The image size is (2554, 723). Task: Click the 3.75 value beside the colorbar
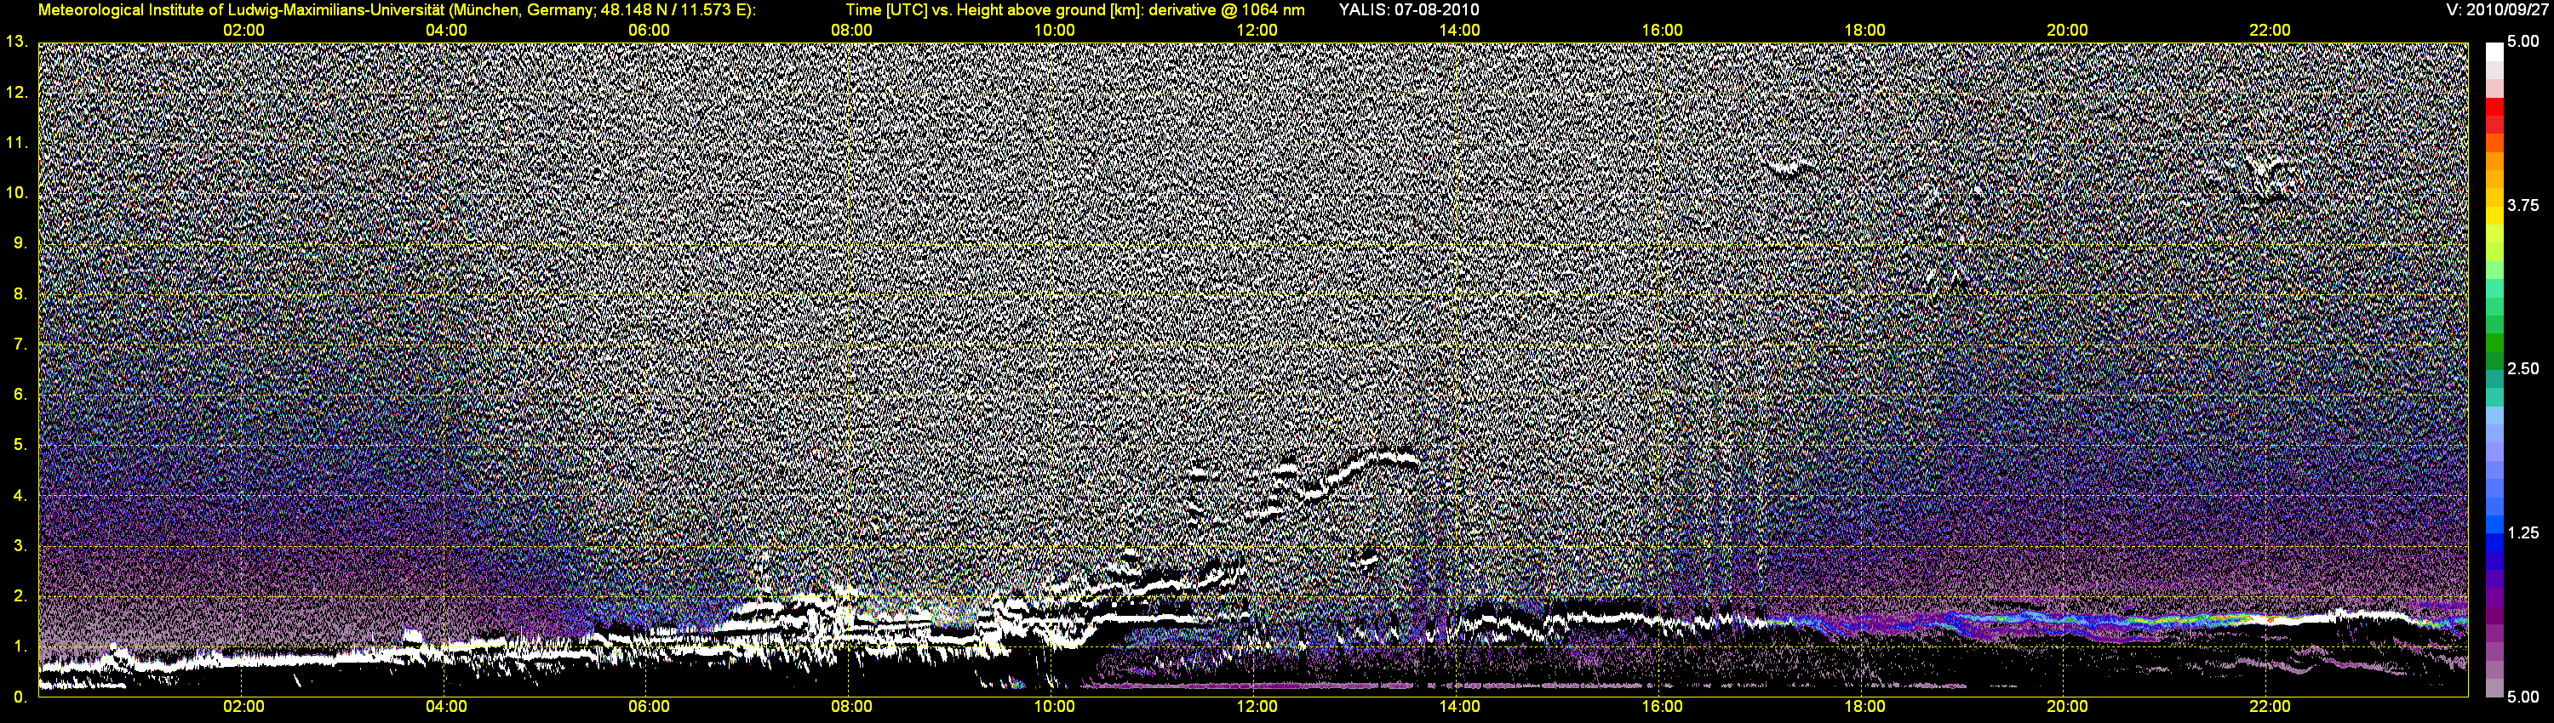click(x=2523, y=205)
